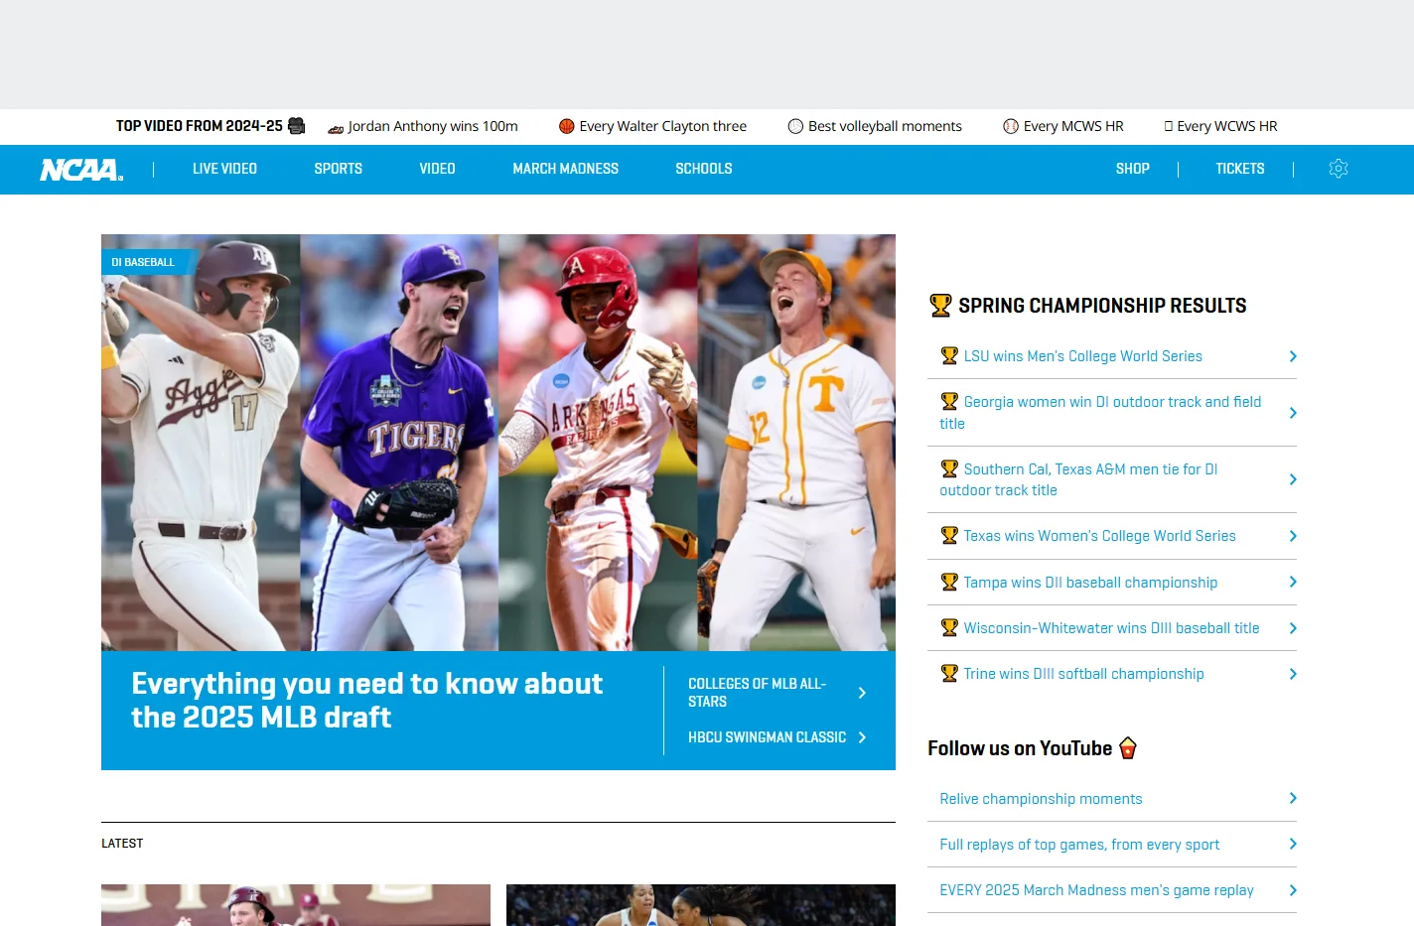
Task: Click chevron next to HBCU Swingman Classic
Action: coord(862,737)
